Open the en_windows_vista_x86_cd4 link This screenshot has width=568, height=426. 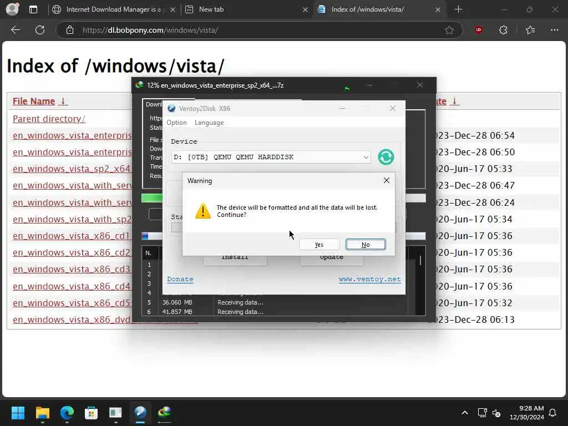(72, 286)
